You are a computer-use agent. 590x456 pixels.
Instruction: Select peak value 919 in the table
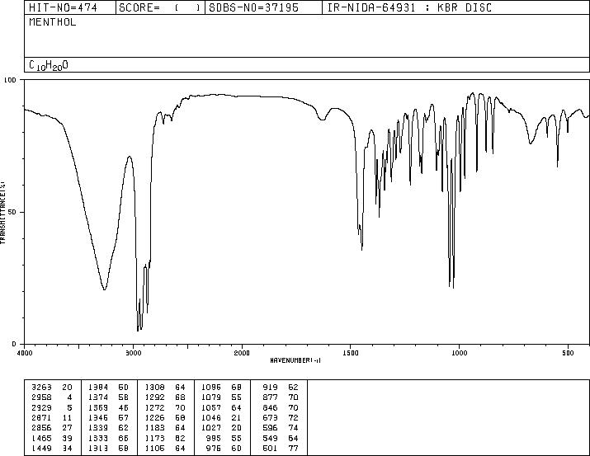tap(270, 388)
